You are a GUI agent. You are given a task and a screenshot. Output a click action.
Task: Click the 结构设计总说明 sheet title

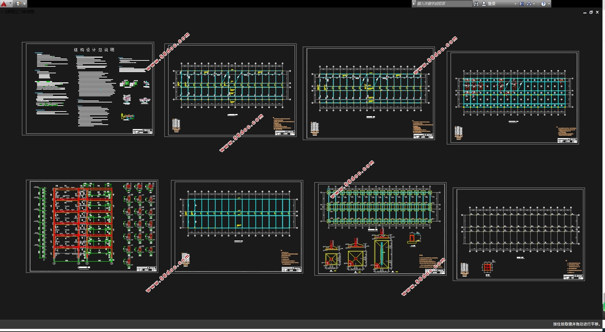point(94,50)
